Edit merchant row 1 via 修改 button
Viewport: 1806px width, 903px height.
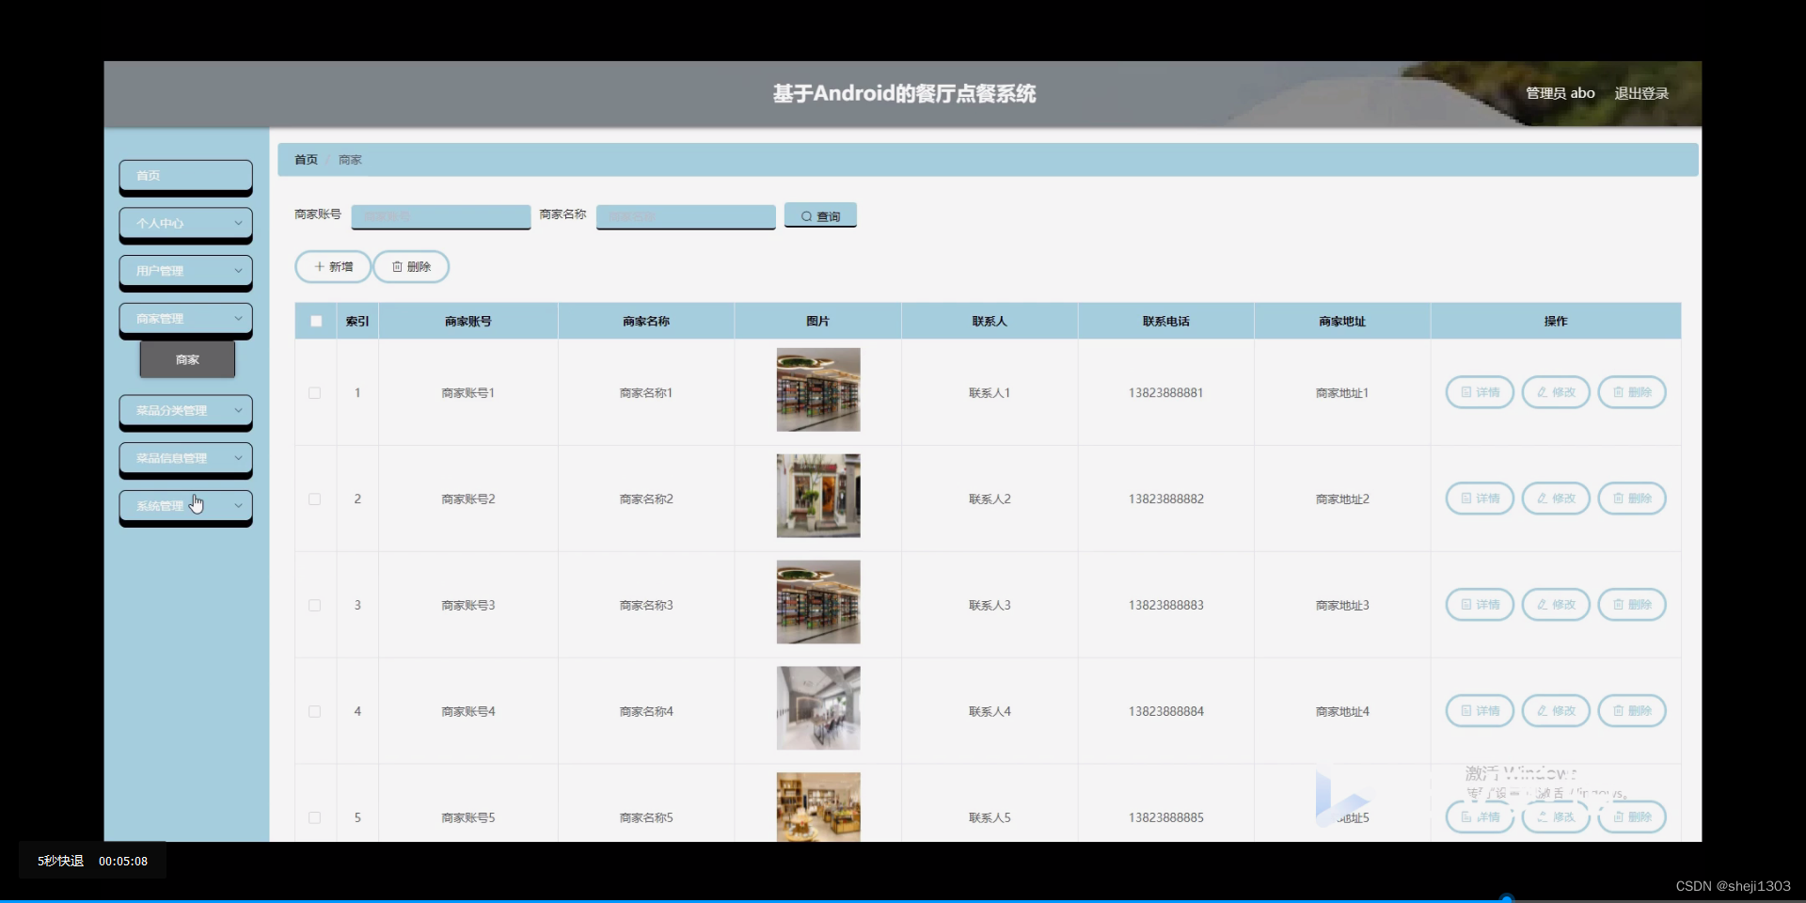1556,392
